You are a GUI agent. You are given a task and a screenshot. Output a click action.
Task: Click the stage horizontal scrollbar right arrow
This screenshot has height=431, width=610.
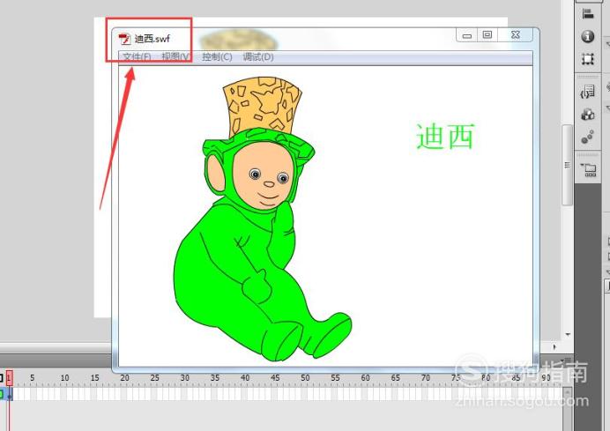coord(554,347)
